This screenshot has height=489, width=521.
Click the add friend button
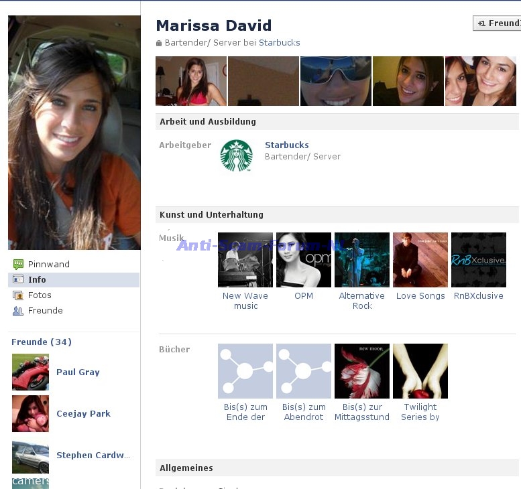(498, 23)
